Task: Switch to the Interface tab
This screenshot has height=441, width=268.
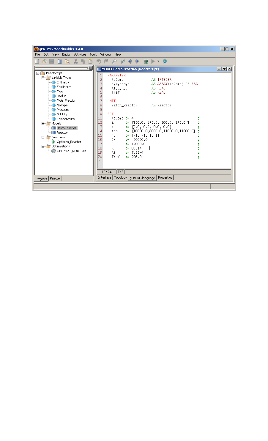Action: [x=105, y=177]
